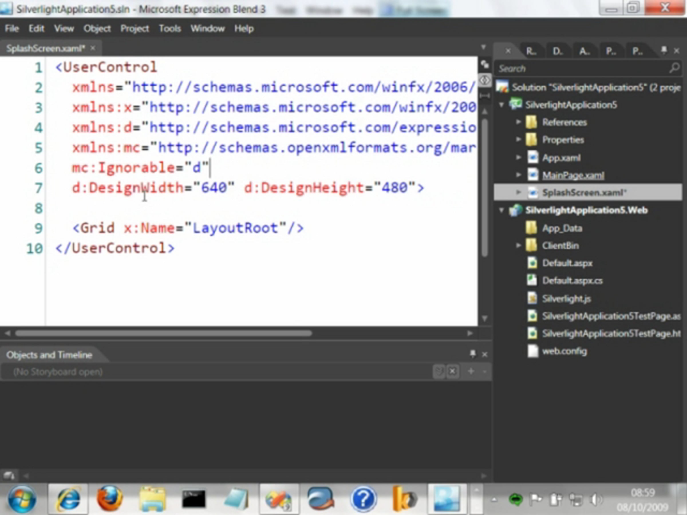The image size is (687, 515).
Task: Close the Projects panel
Action: click(x=677, y=51)
